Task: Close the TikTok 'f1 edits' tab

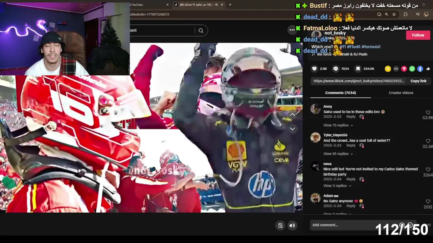Action: tap(222, 5)
